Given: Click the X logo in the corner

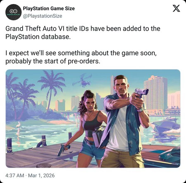Looking at the screenshot, I should [x=176, y=8].
